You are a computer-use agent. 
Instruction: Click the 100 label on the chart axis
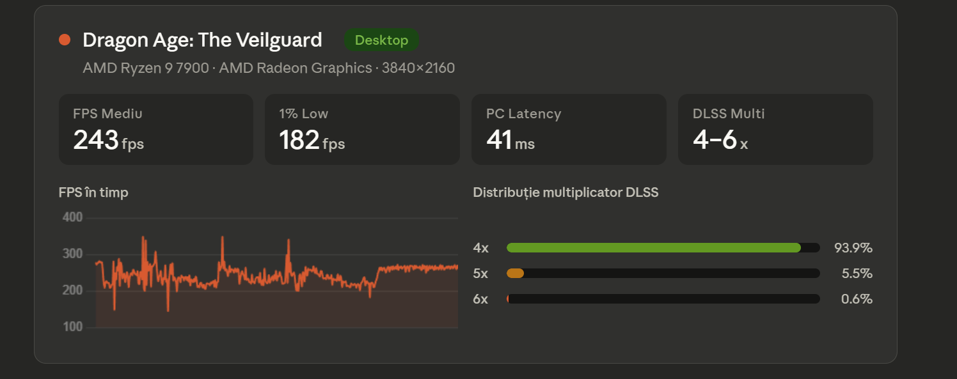[x=72, y=327]
